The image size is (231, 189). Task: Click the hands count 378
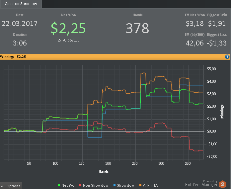click(x=137, y=28)
